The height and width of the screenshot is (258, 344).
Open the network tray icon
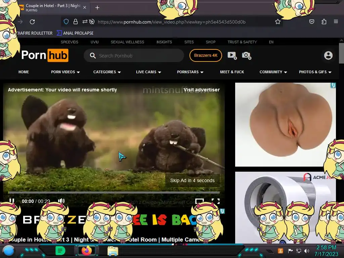coord(299,251)
